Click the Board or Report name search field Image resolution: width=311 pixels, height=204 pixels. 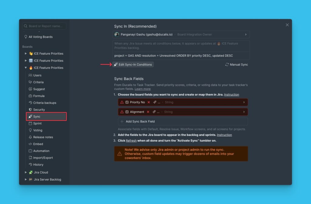click(x=44, y=26)
